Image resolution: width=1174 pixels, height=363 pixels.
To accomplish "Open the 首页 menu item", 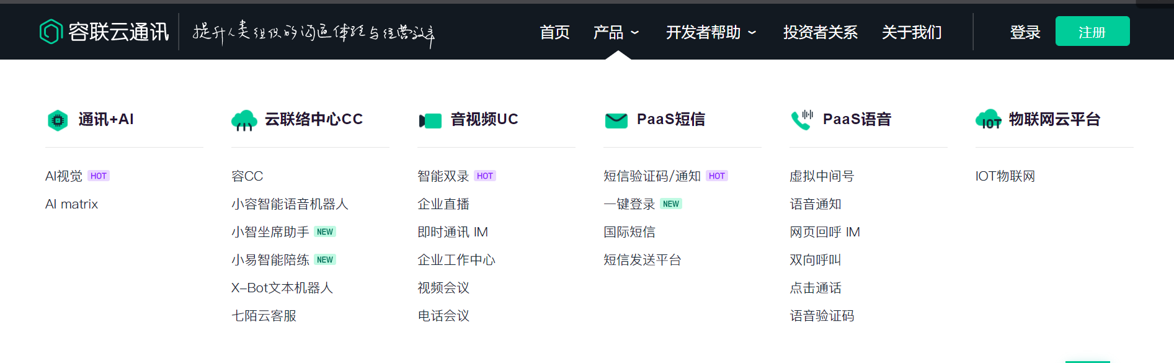I will (554, 32).
